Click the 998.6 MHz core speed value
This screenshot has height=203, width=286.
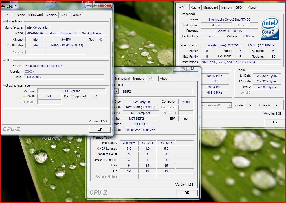tap(214, 76)
